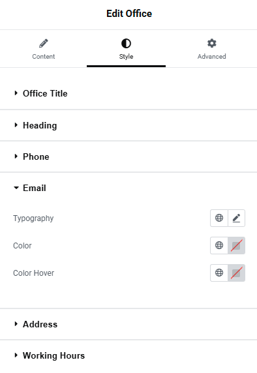
Task: Edit Typography with the pencil icon
Action: [x=236, y=218]
